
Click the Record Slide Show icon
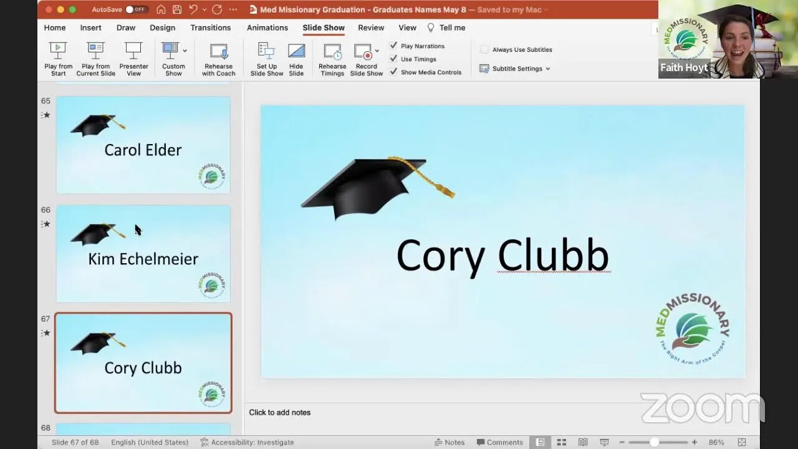363,51
